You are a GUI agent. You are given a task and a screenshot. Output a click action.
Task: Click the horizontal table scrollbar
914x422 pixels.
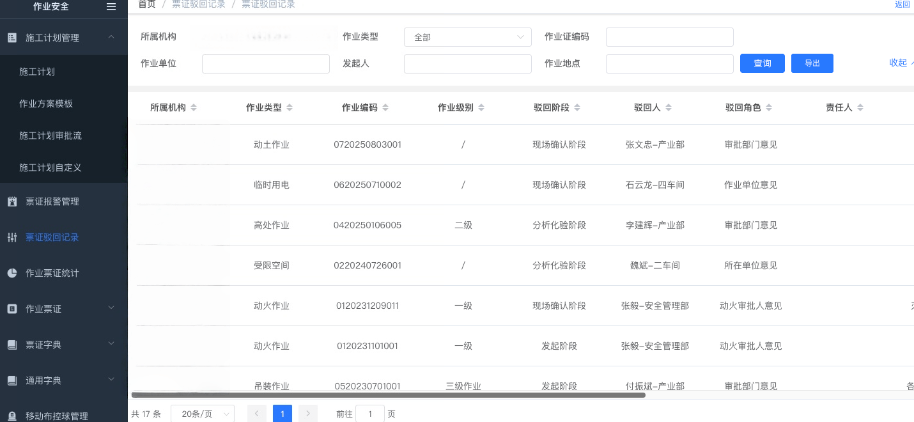pyautogui.click(x=388, y=395)
